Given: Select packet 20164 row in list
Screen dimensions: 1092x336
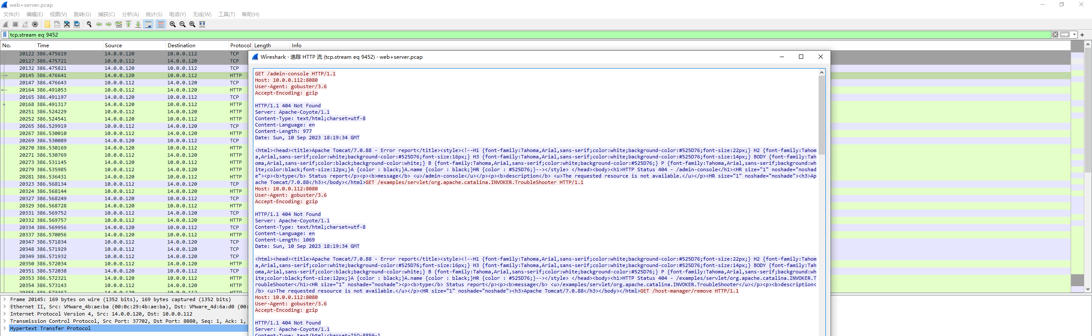Looking at the screenshot, I should [124, 90].
